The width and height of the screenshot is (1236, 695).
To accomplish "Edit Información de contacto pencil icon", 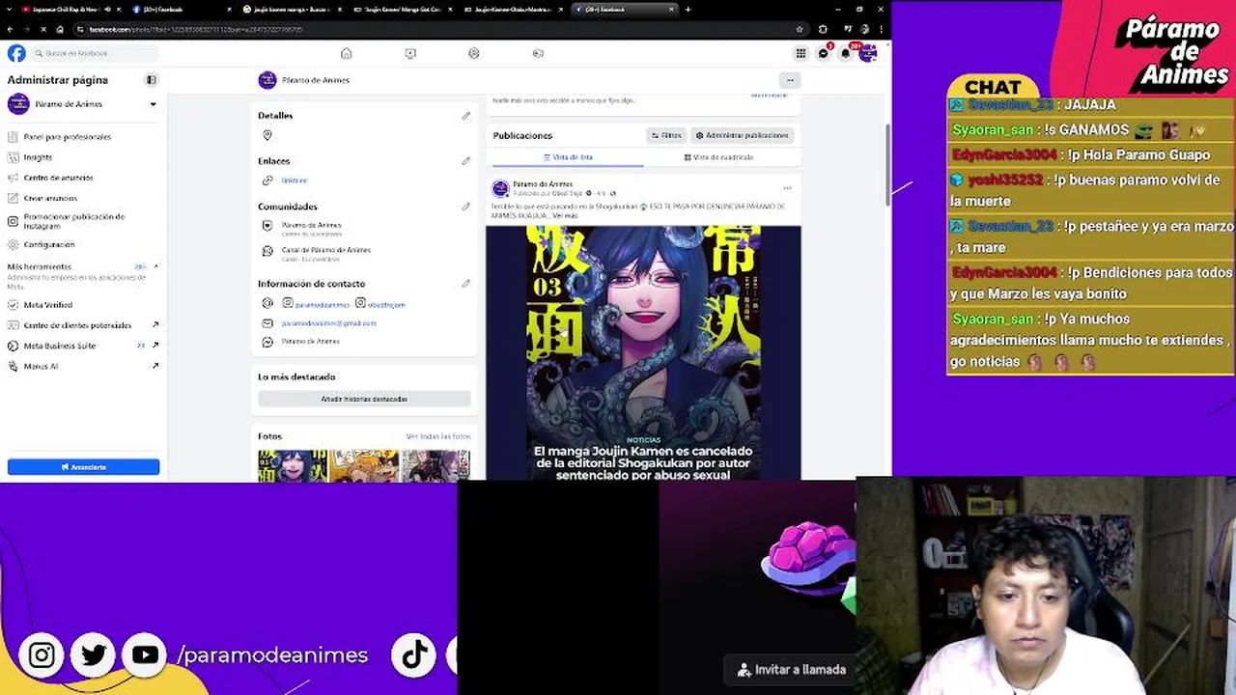I will (x=465, y=284).
